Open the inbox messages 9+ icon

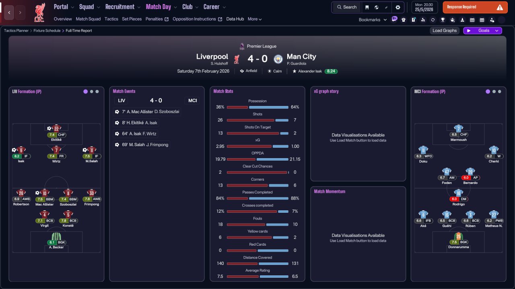pyautogui.click(x=394, y=19)
